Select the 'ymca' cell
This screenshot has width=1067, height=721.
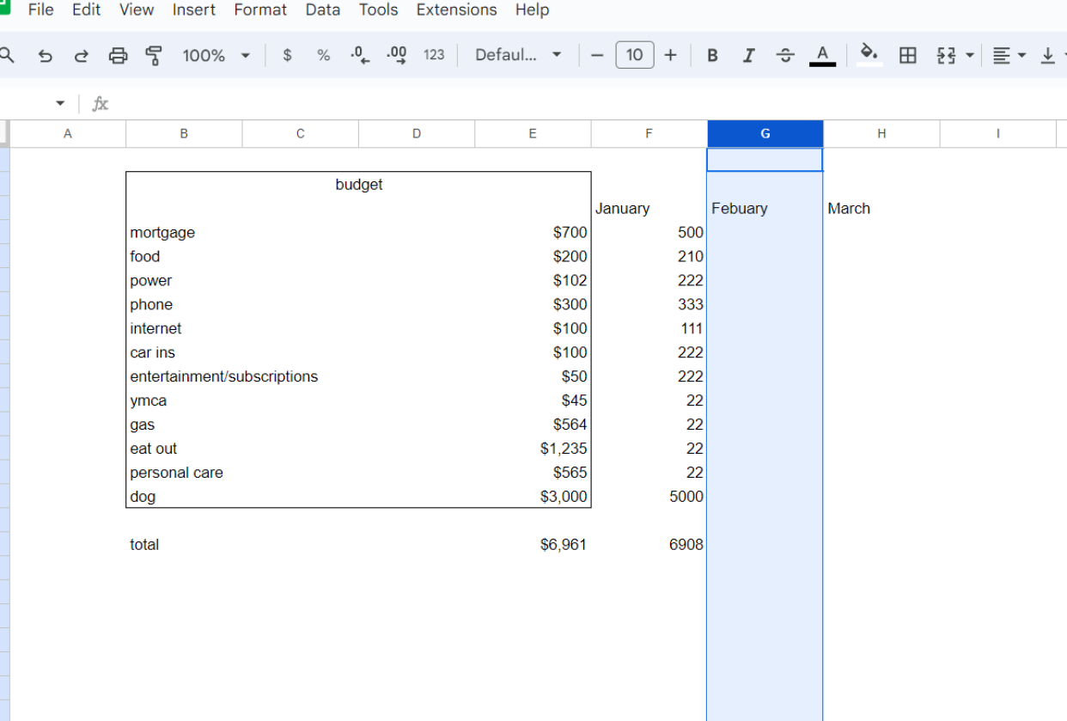click(x=184, y=400)
